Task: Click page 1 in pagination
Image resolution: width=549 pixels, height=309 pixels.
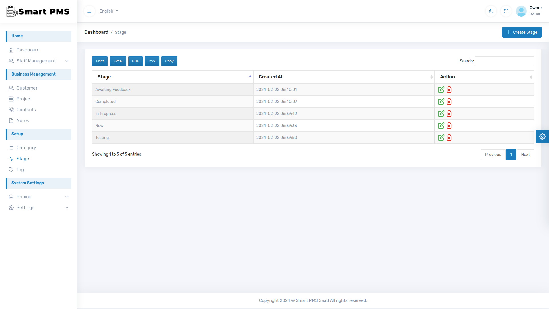Action: [x=511, y=154]
